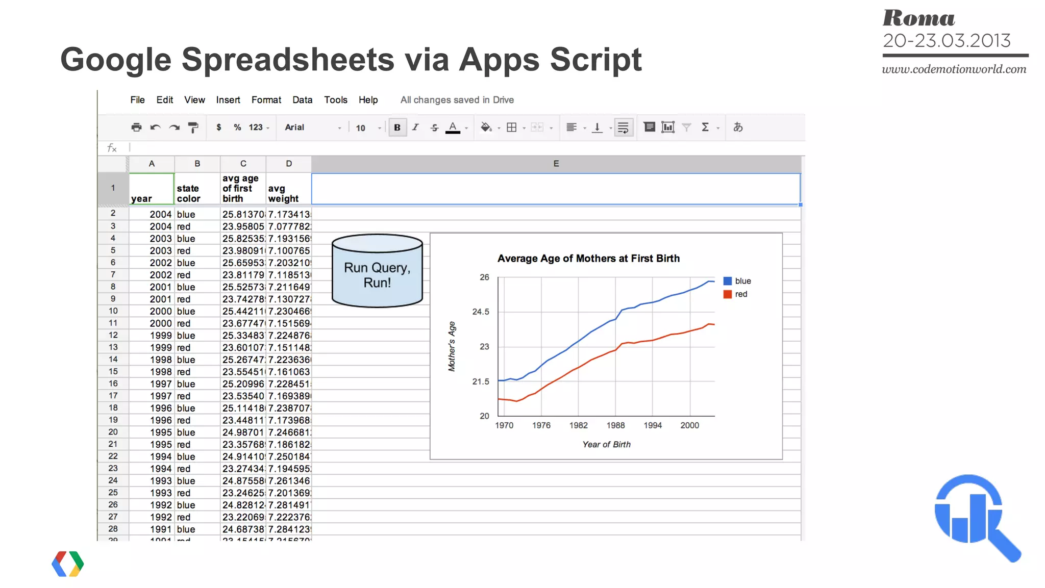Click the select-all corner of the grid
The image size is (1045, 588).
click(113, 164)
